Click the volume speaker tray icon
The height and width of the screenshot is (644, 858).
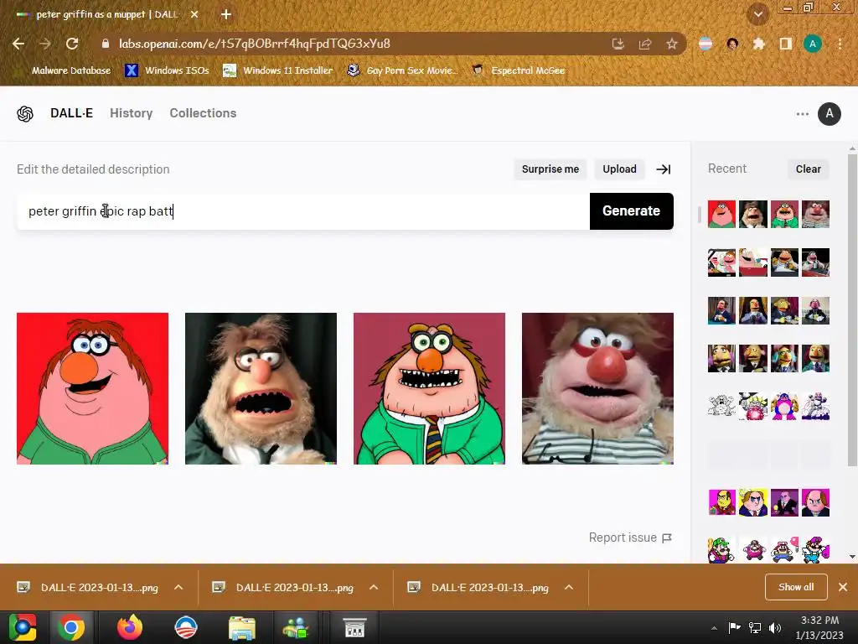pyautogui.click(x=775, y=627)
